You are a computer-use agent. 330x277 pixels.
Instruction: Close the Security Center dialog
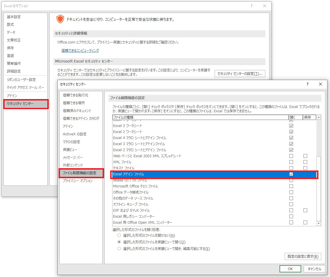(320, 84)
